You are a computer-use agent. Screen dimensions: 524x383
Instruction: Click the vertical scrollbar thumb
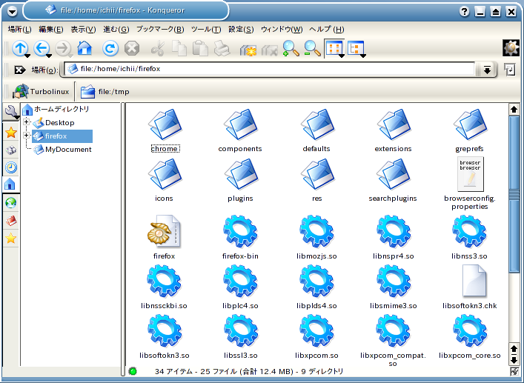(x=514, y=193)
